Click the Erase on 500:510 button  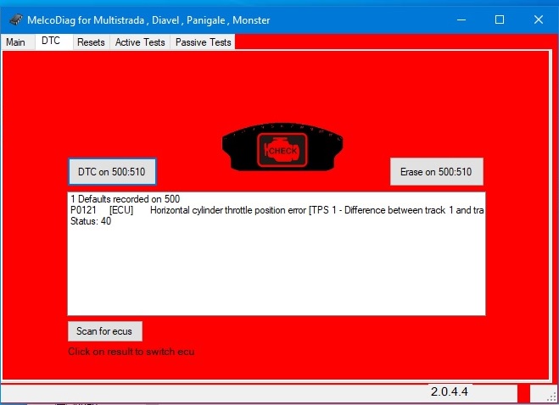tap(436, 171)
